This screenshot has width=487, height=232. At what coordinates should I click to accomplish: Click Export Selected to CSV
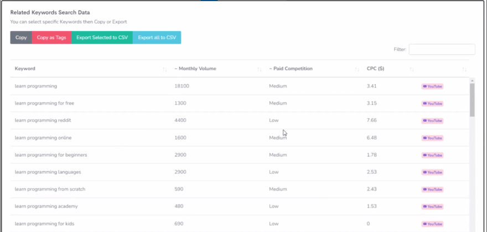(102, 38)
